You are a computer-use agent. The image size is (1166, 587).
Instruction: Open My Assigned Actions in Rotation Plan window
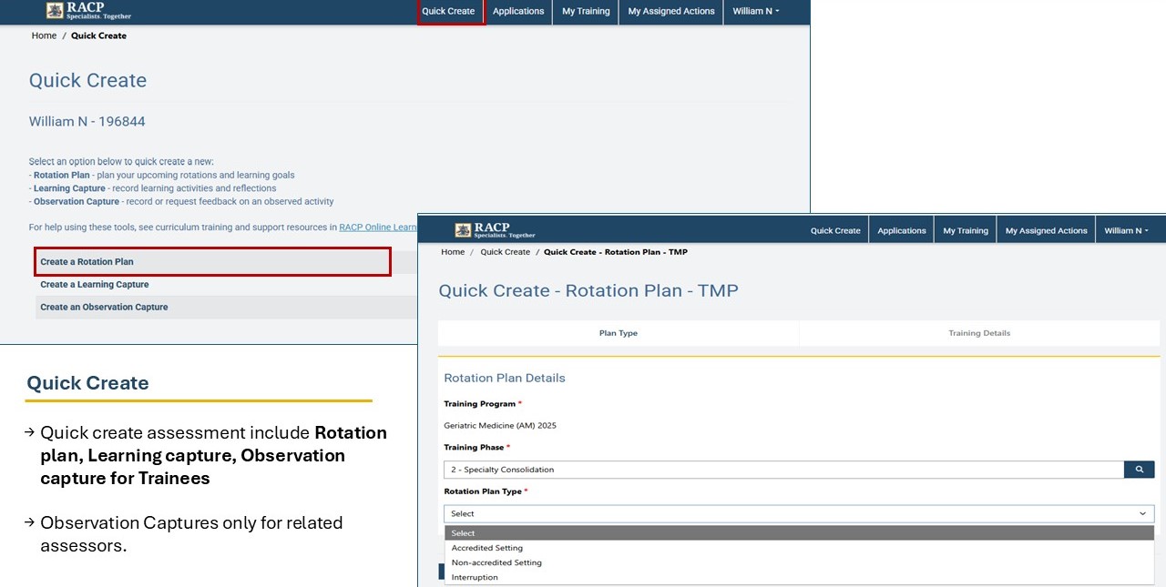click(x=1047, y=230)
